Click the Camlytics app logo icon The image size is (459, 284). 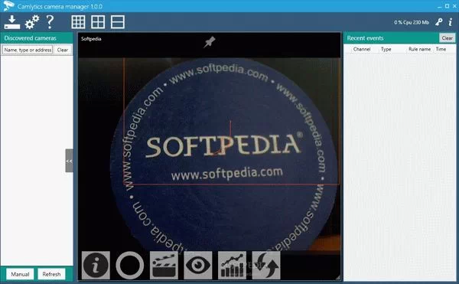(8, 6)
